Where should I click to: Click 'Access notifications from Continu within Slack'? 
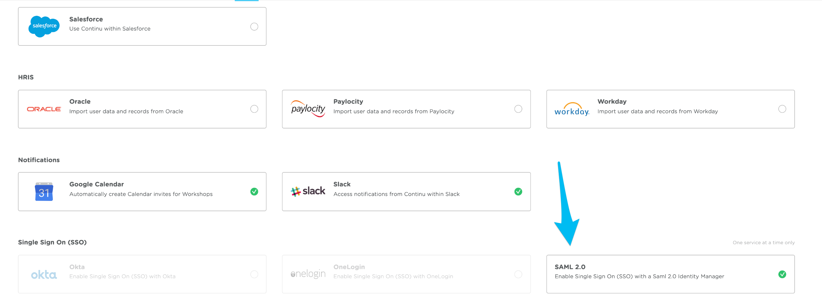(396, 194)
